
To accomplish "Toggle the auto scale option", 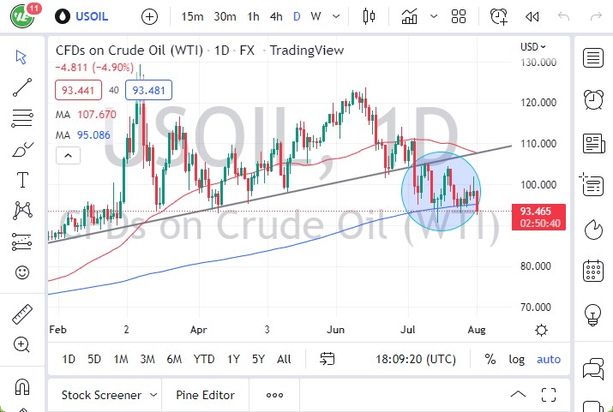I will point(549,359).
